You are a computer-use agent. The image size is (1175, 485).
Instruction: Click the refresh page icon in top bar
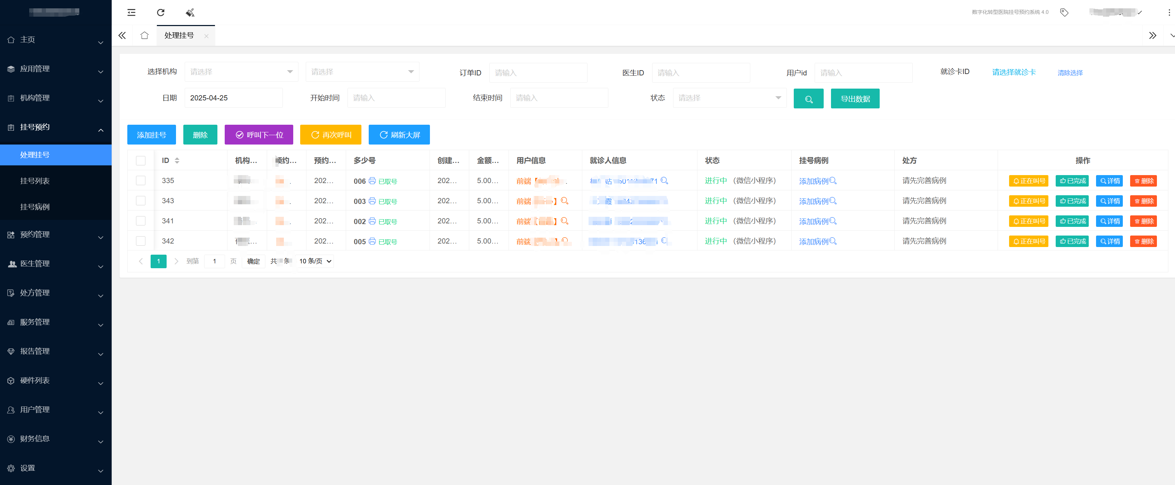[161, 12]
